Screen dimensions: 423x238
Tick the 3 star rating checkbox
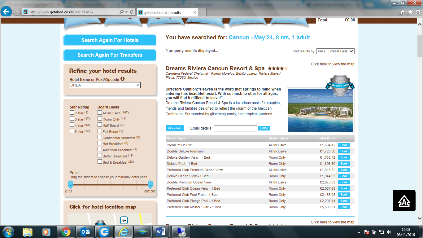[72, 119]
